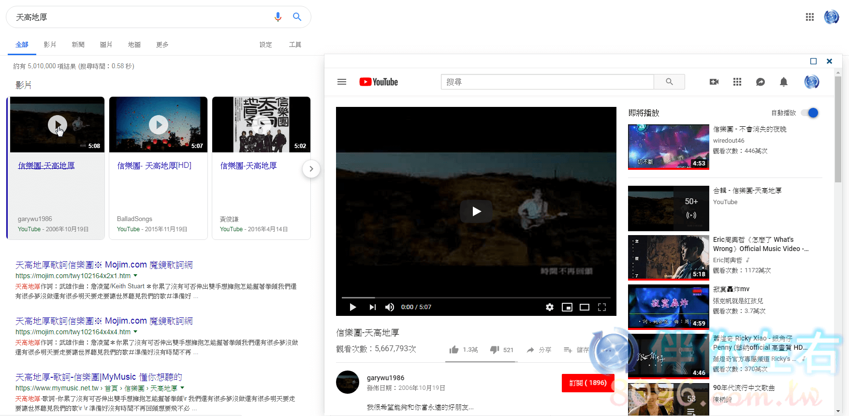The image size is (849, 416).
Task: Subscribe with the 訂閱 button
Action: [588, 383]
